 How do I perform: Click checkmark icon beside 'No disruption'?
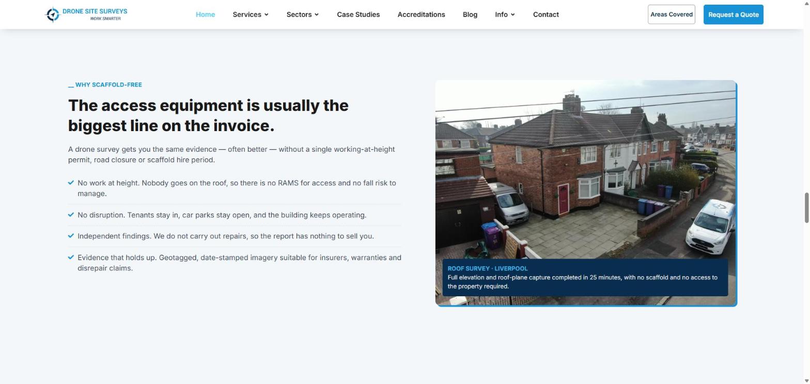click(71, 215)
